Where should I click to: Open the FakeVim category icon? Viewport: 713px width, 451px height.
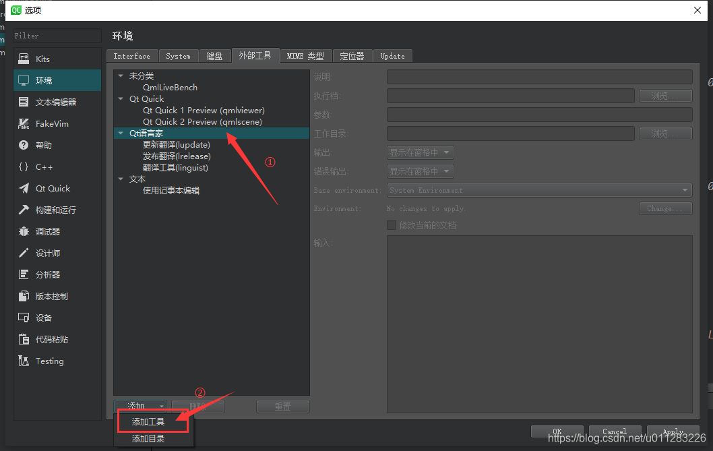click(24, 123)
